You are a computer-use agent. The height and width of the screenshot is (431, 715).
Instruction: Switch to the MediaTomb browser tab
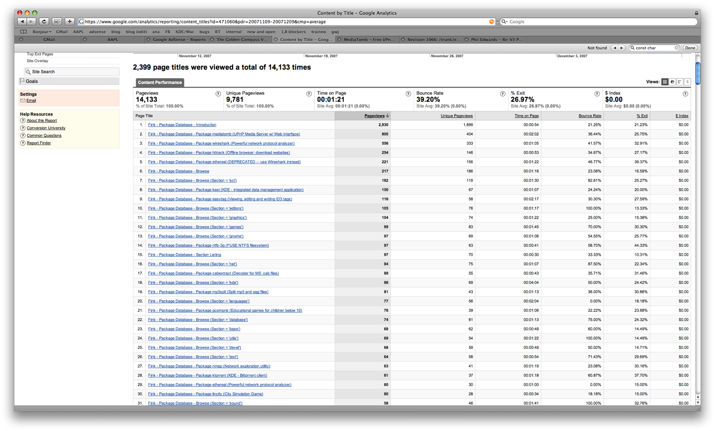coord(368,40)
